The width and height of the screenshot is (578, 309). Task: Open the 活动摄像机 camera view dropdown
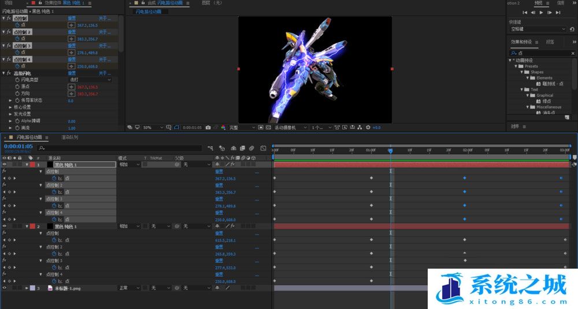(291, 127)
